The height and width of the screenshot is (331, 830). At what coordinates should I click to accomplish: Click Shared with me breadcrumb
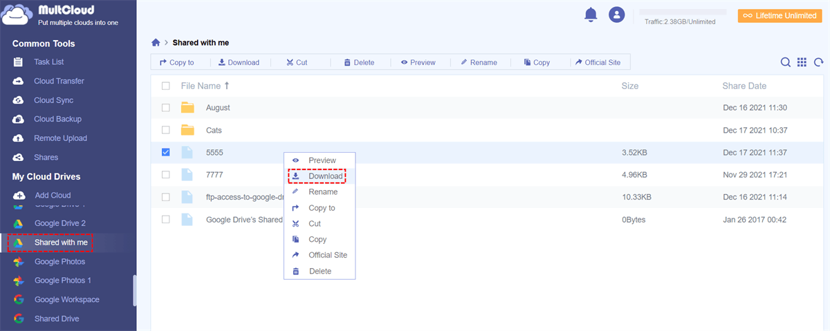pos(201,43)
